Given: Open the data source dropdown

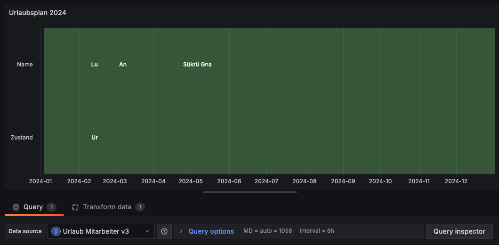Looking at the screenshot, I should pyautogui.click(x=101, y=231).
